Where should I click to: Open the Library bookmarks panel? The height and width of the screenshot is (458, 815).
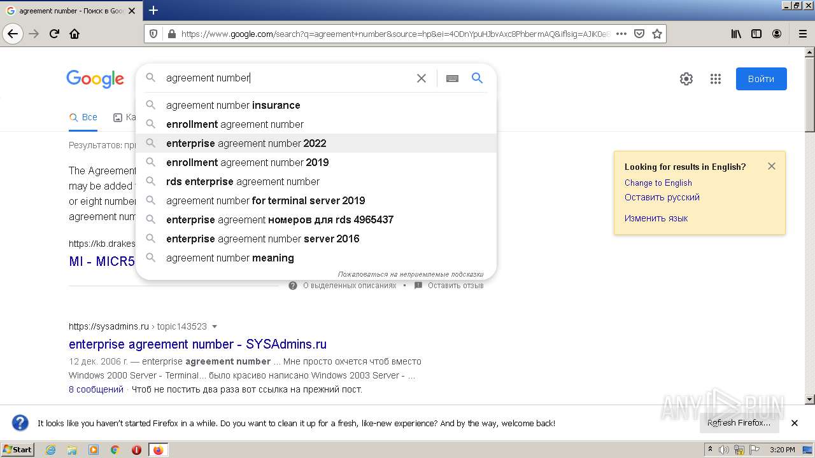[x=736, y=34]
